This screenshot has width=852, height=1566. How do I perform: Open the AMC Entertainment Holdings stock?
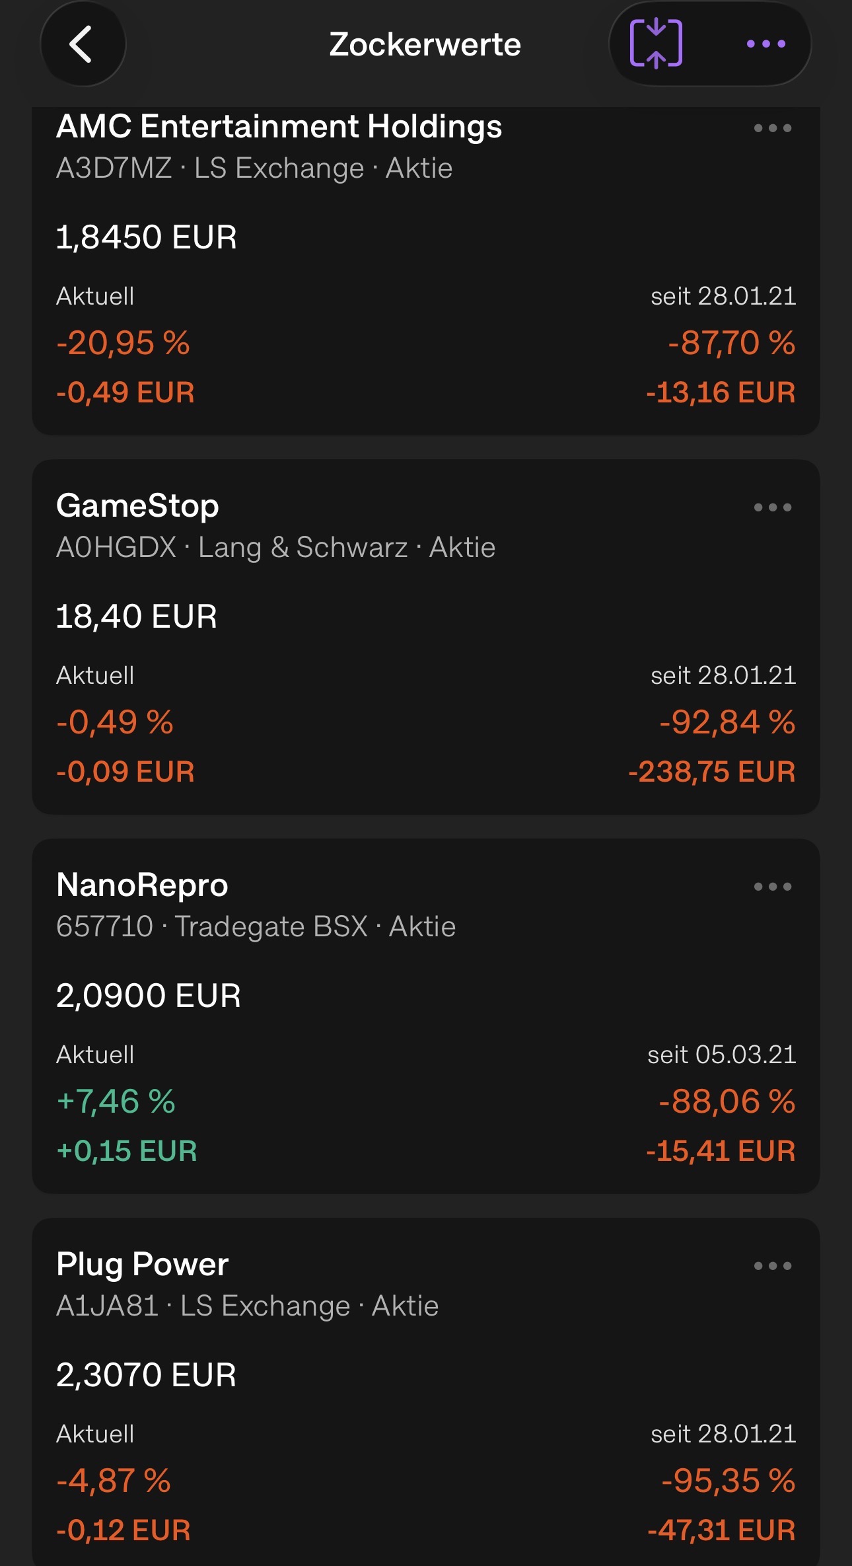[x=279, y=126]
